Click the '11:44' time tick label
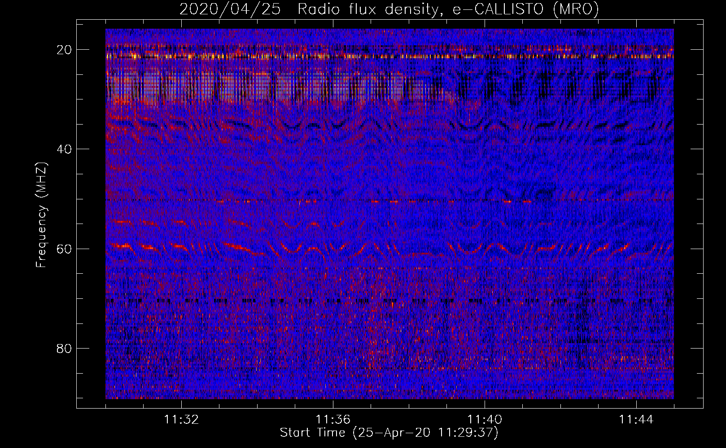This screenshot has height=448, width=726. [x=636, y=420]
